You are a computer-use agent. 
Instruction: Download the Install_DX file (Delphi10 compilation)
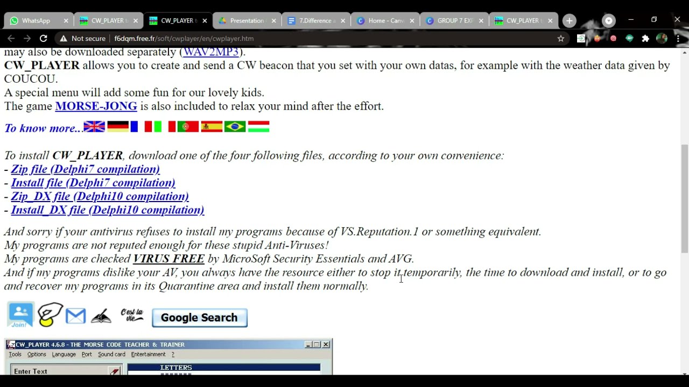(x=108, y=210)
